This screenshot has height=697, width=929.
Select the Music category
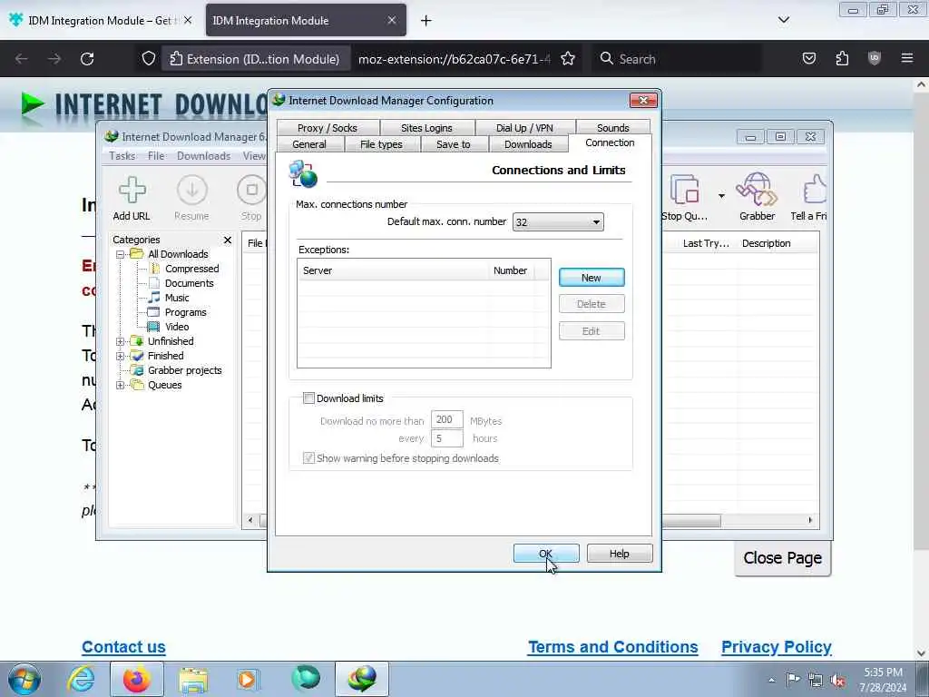(x=177, y=298)
